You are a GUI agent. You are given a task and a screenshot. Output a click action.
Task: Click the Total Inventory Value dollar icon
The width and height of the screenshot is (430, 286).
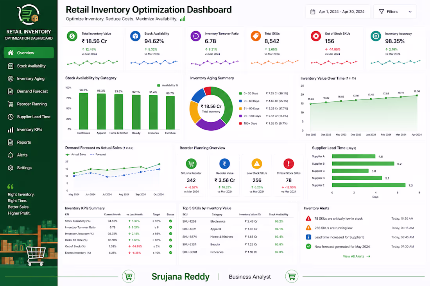coord(72,36)
